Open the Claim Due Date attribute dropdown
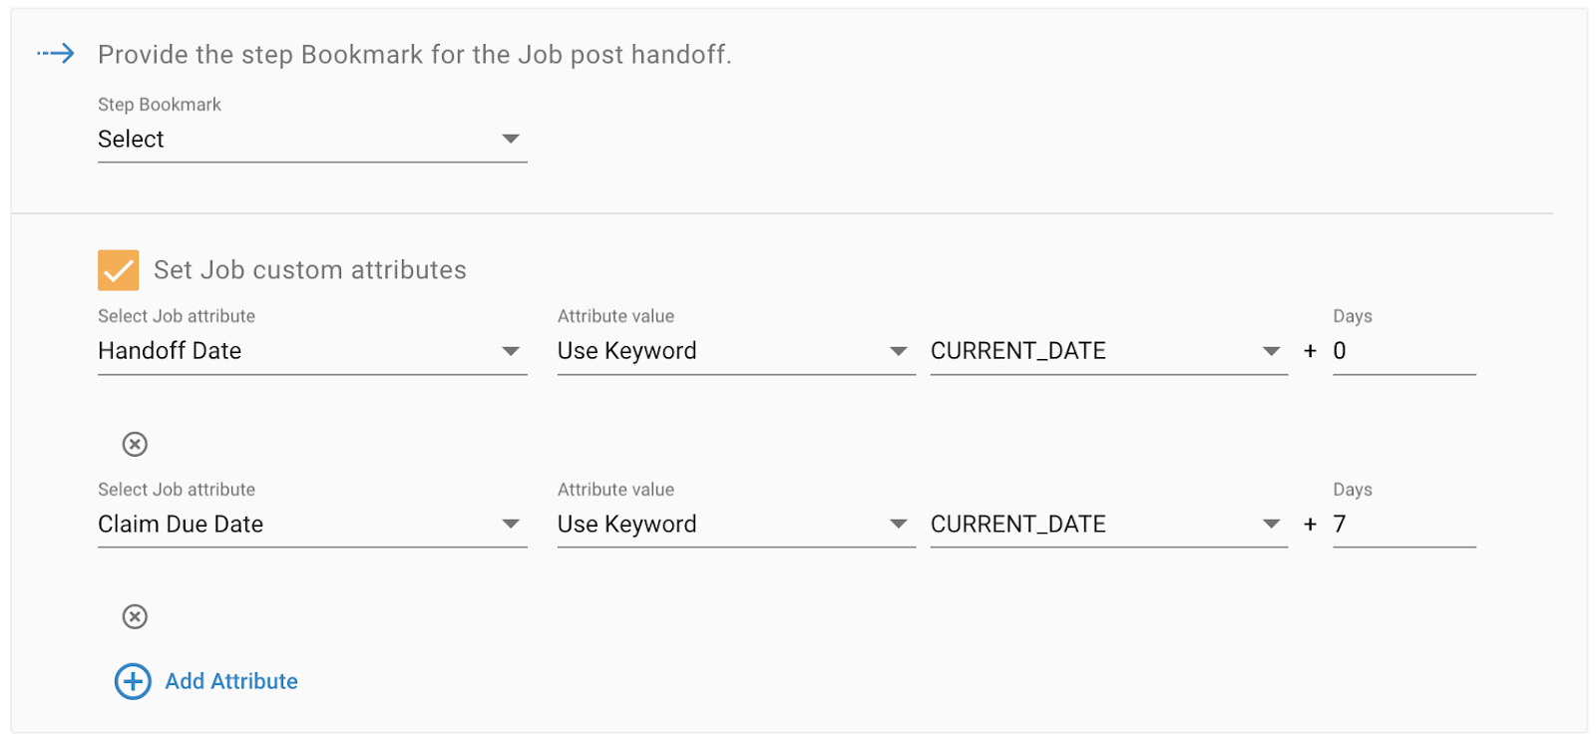Image resolution: width=1596 pixels, height=742 pixels. coord(312,525)
